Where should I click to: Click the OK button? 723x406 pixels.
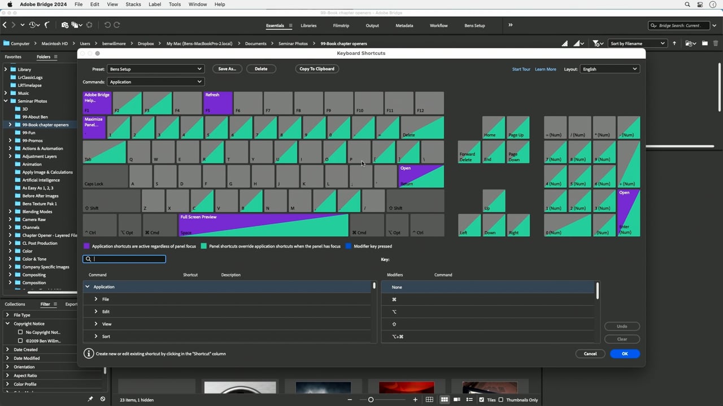pyautogui.click(x=625, y=354)
